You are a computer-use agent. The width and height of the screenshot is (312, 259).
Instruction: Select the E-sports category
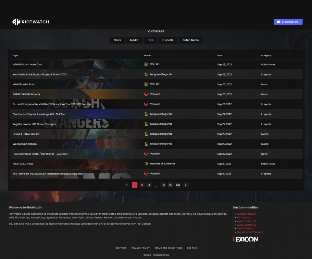pyautogui.click(x=168, y=40)
